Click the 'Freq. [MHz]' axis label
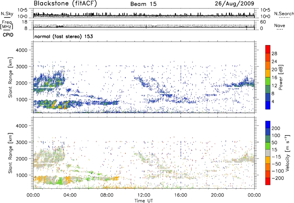294x203 pixels. [7, 25]
